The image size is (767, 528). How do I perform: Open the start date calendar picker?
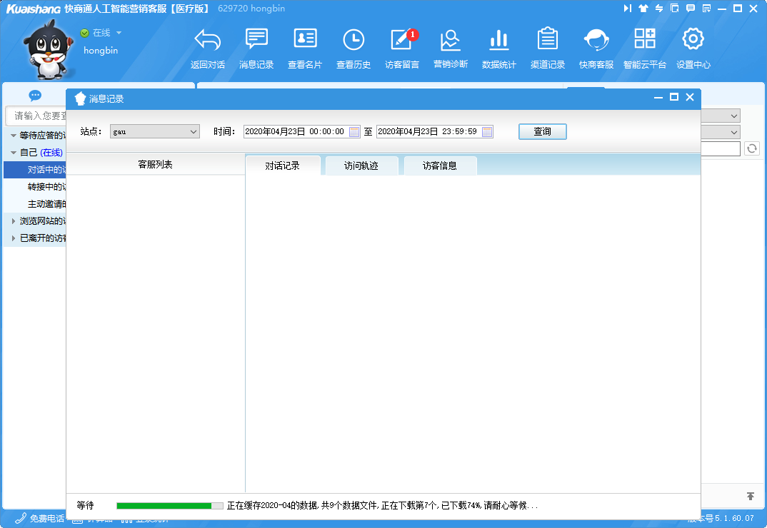pos(354,132)
